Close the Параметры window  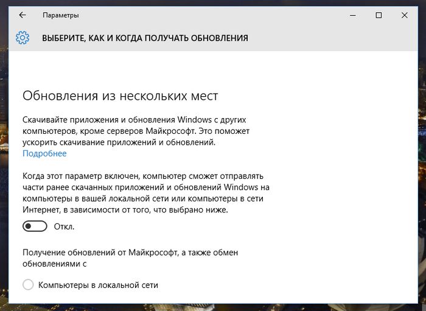(x=404, y=15)
